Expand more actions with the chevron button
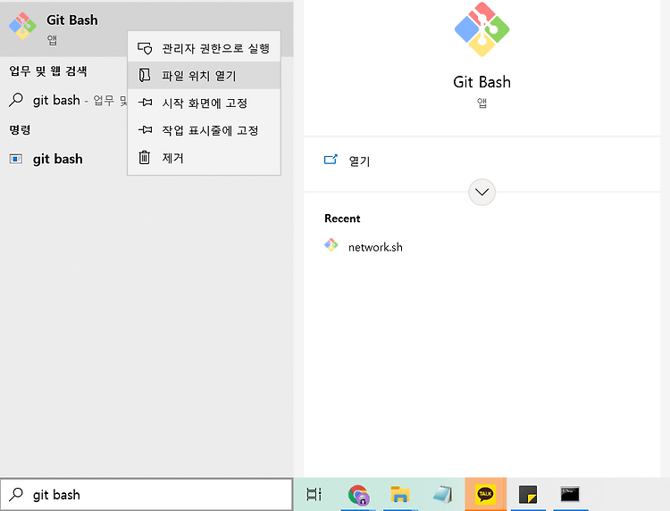Viewport: 670px width, 511px height. tap(482, 192)
